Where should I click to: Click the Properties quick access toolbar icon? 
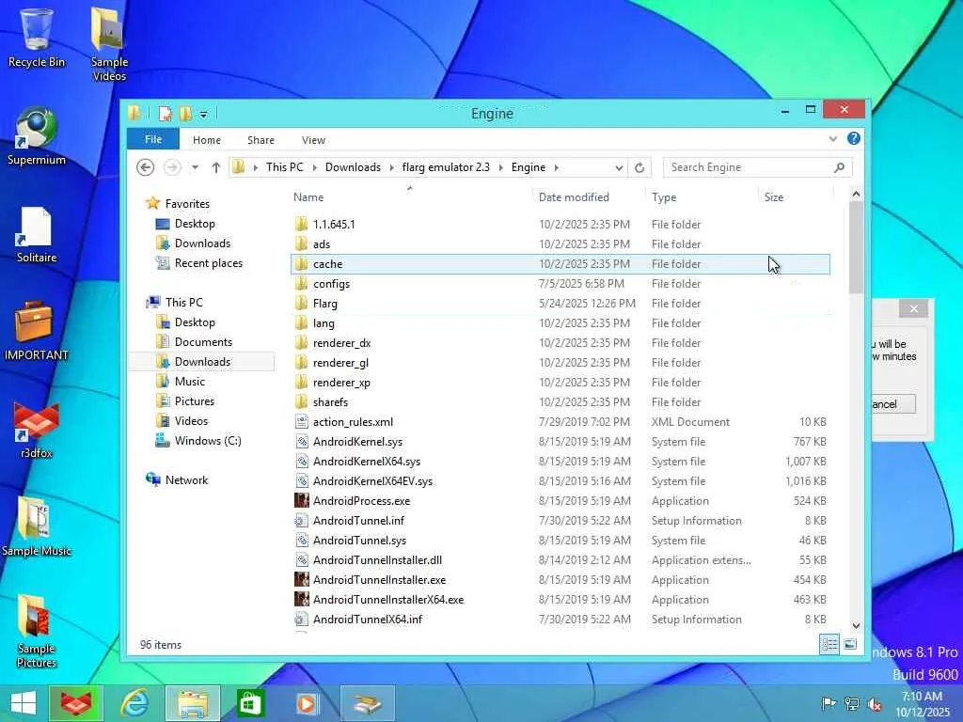[x=166, y=114]
